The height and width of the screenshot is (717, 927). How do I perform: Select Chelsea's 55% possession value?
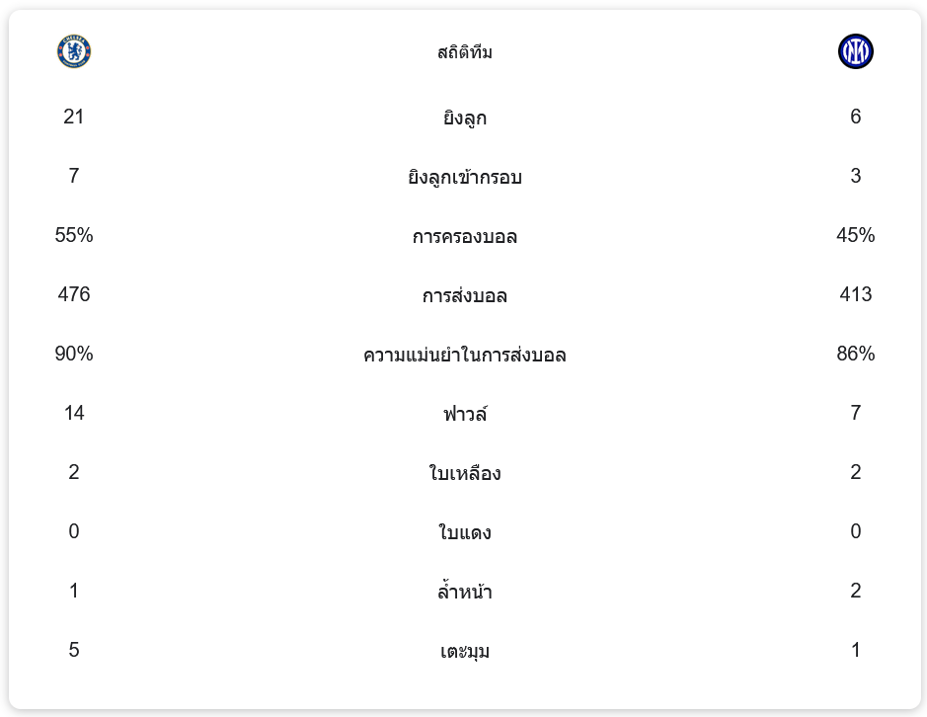[x=74, y=235]
